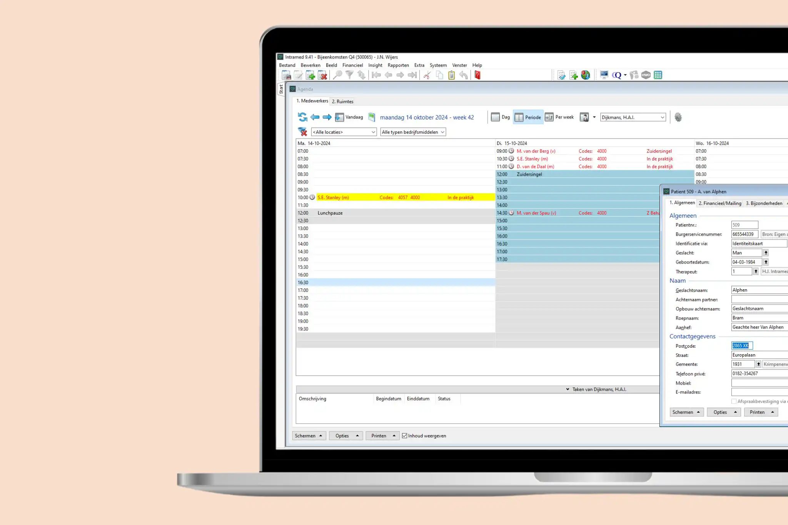The width and height of the screenshot is (788, 525).
Task: Click the magnifying glass search icon
Action: [x=337, y=75]
